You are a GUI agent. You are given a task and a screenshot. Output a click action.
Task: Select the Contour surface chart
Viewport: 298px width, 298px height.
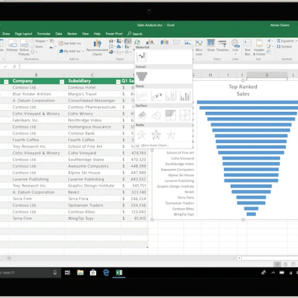click(x=171, y=115)
